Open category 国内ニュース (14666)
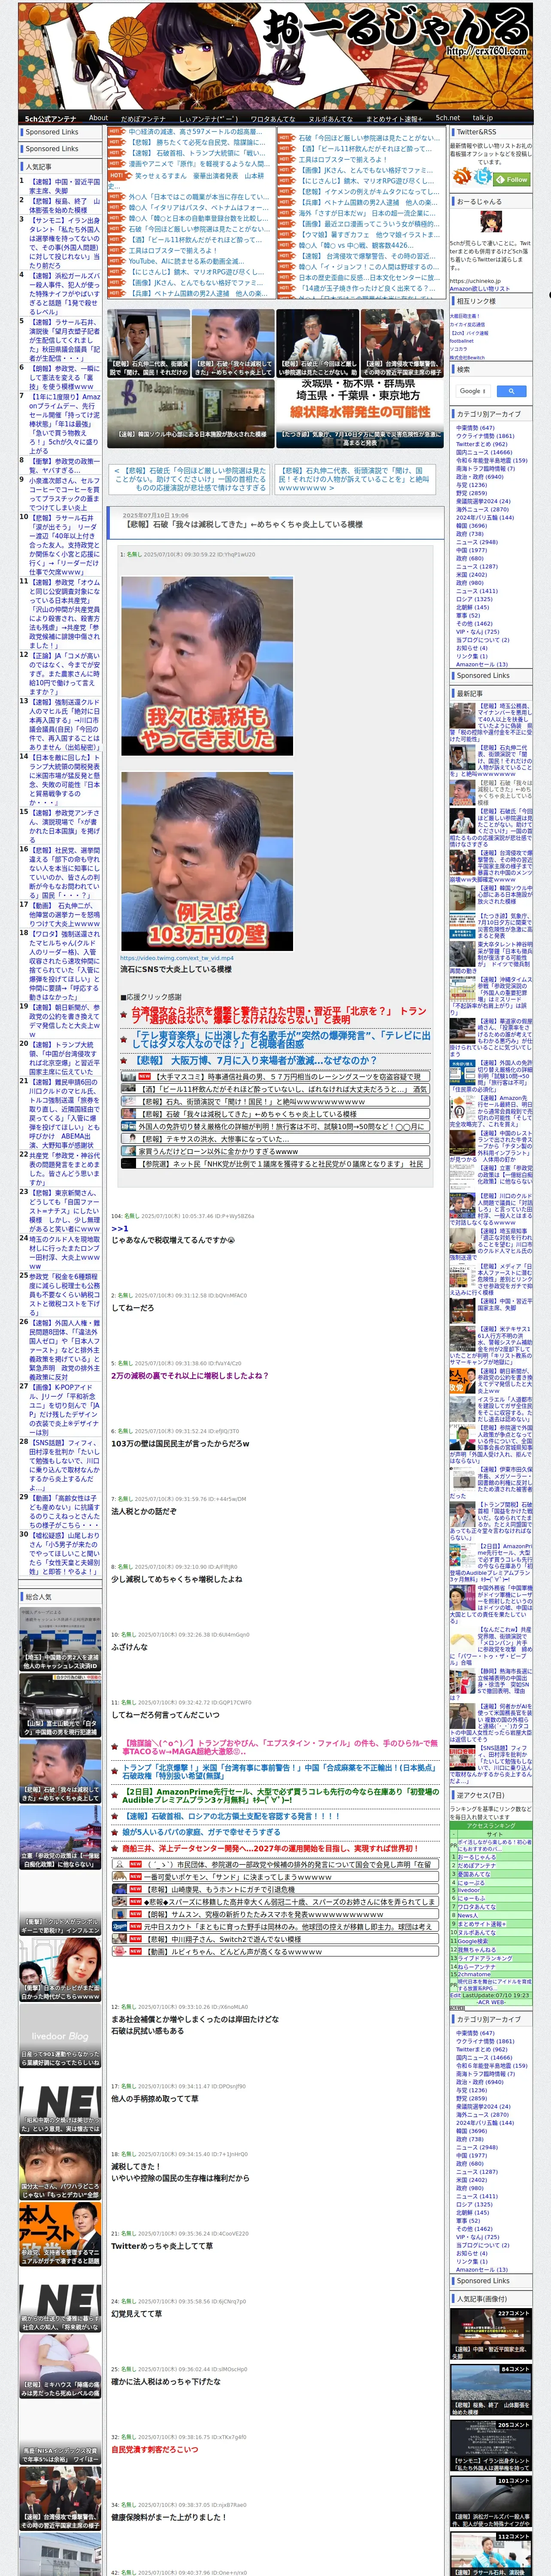The height and width of the screenshot is (2576, 551). coord(484,452)
